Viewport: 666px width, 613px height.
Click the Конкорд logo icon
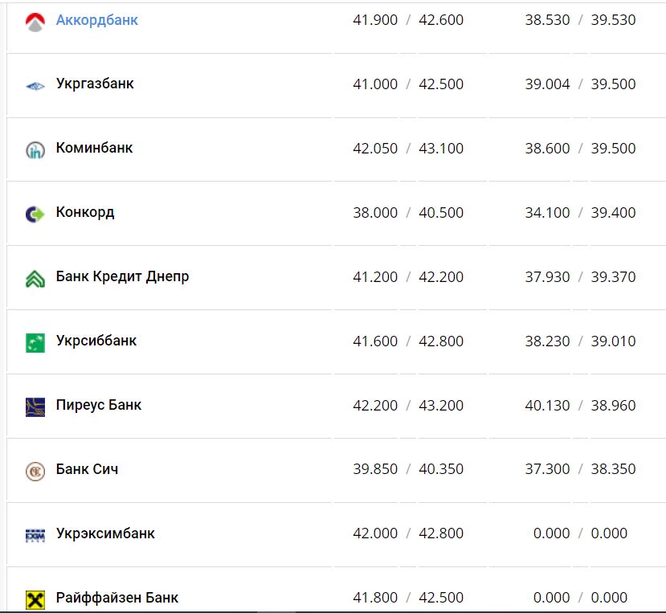click(35, 214)
